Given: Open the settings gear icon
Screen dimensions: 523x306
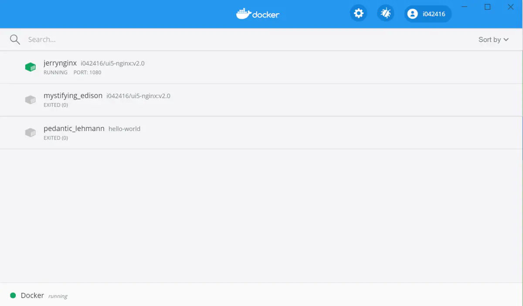Looking at the screenshot, I should click(x=358, y=13).
